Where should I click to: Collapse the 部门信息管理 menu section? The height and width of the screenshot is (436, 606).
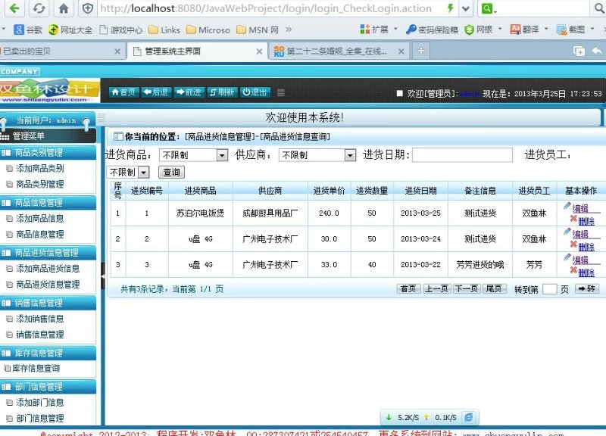48,387
